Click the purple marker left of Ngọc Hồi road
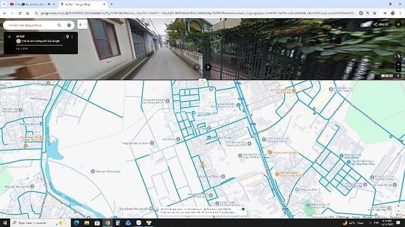Viewport: 405px width, 227px height. pos(223,177)
